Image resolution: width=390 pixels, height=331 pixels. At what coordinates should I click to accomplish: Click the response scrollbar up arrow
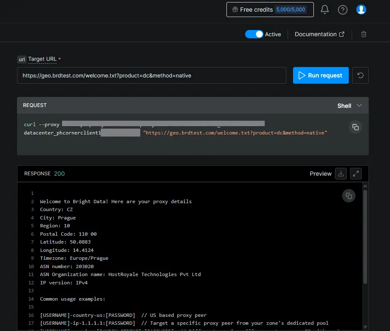point(365,186)
